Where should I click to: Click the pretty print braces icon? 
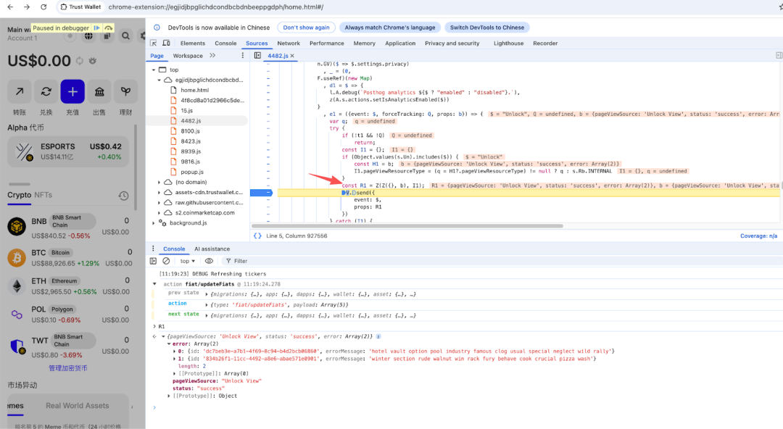257,236
